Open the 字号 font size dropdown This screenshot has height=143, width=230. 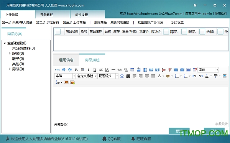74,76
